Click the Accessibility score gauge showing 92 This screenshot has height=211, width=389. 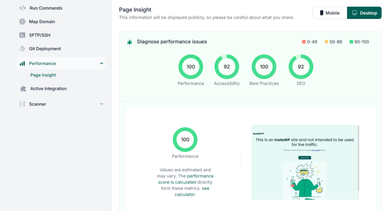point(227,67)
